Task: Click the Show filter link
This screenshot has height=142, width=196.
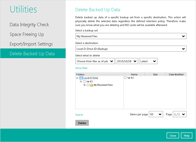Action: tap(81, 68)
